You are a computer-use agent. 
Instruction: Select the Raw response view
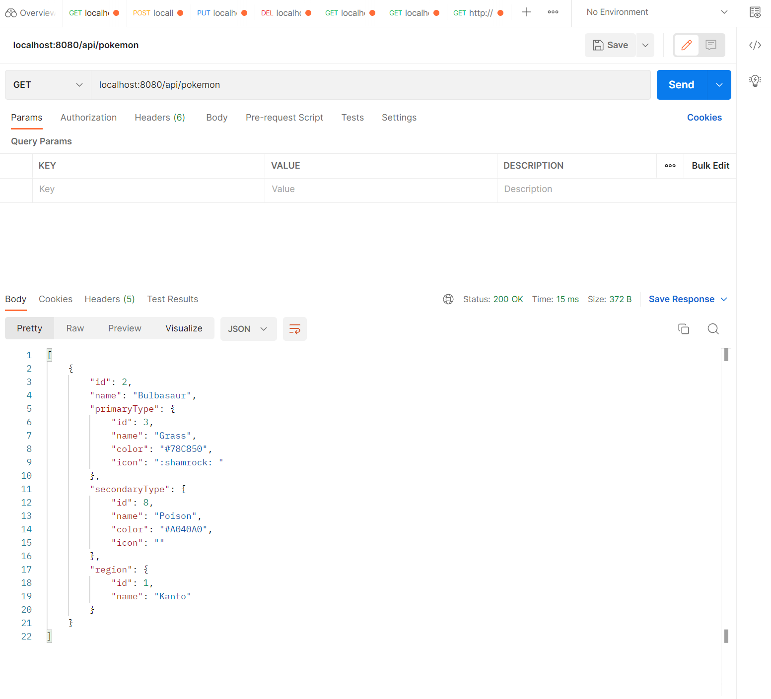pos(75,328)
